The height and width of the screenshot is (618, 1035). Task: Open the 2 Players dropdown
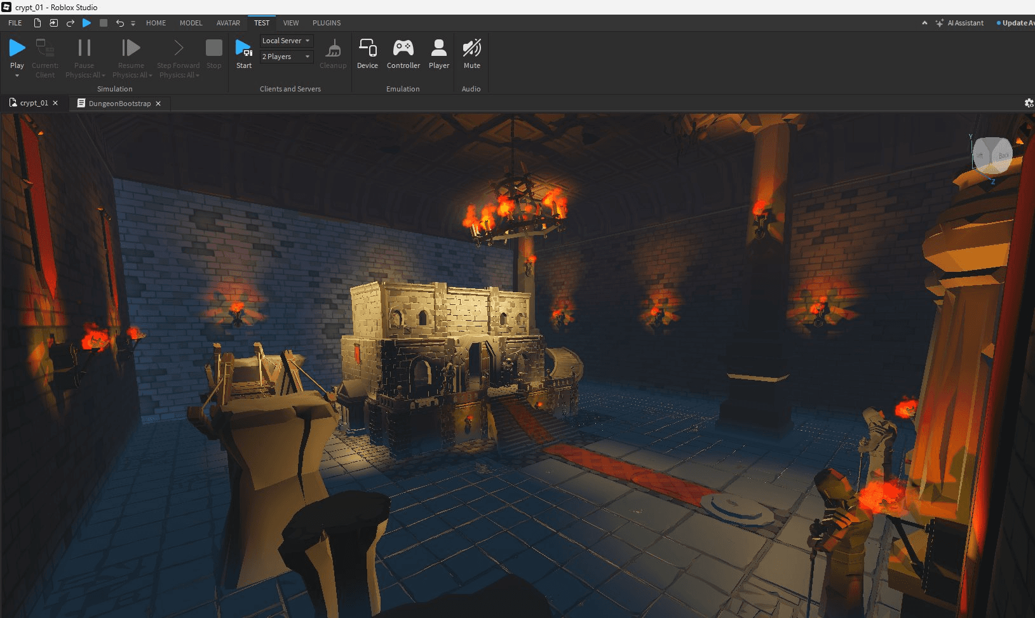pos(287,57)
